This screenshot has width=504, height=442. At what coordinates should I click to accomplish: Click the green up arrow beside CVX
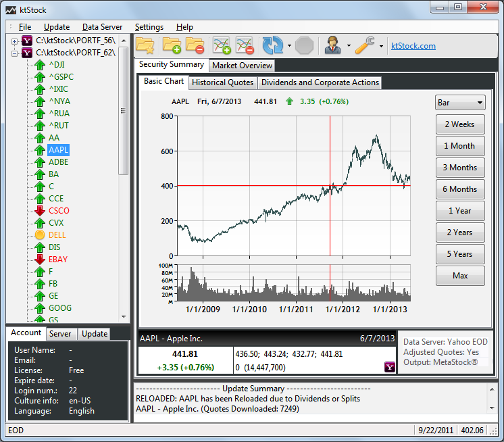coord(40,223)
